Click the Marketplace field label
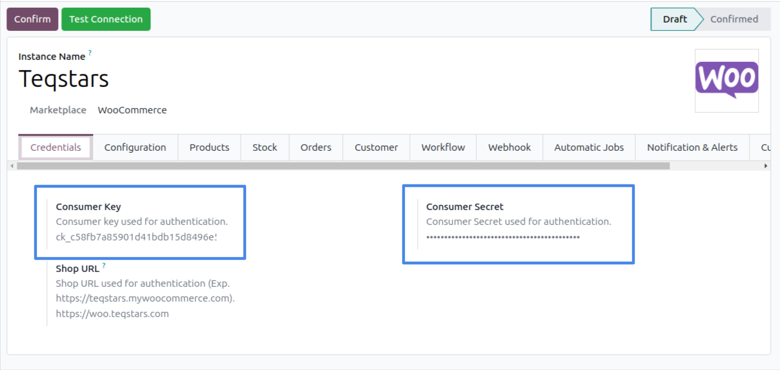This screenshot has height=370, width=780. click(x=58, y=110)
